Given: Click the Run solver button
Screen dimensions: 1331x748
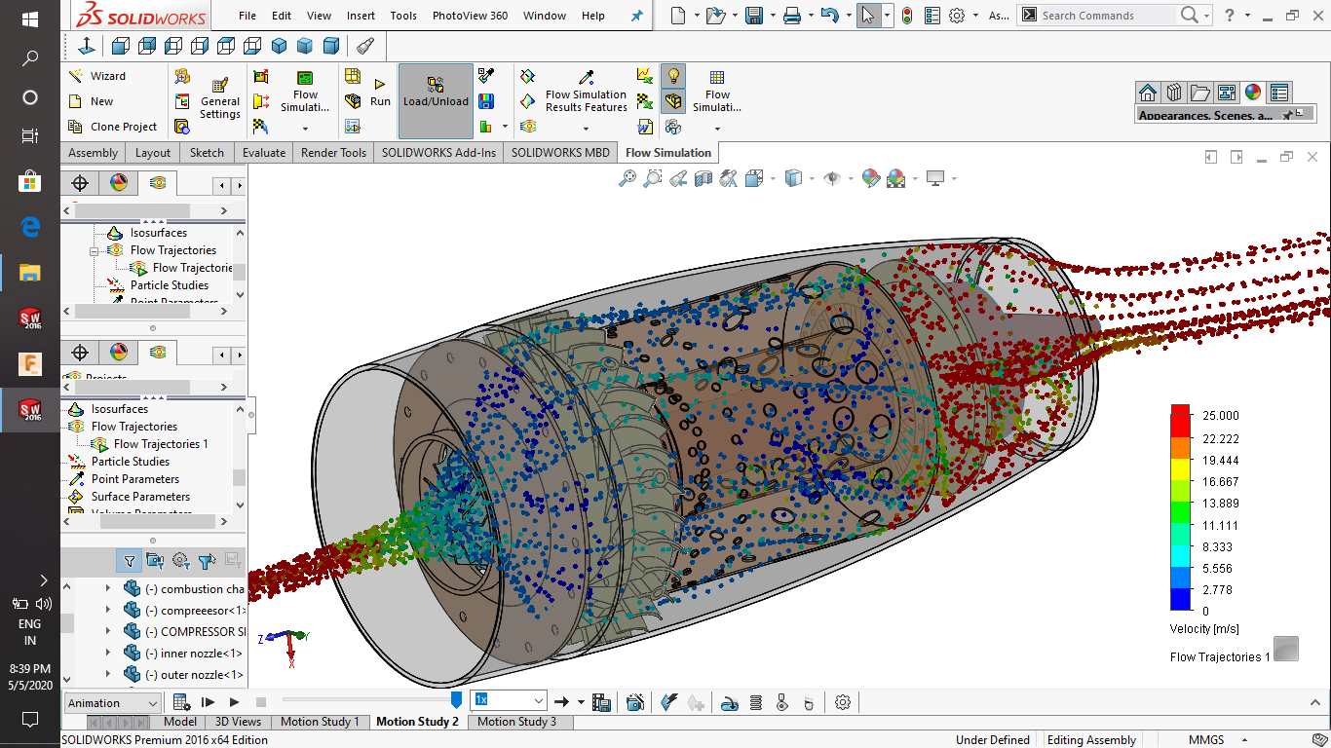Looking at the screenshot, I should tap(380, 93).
